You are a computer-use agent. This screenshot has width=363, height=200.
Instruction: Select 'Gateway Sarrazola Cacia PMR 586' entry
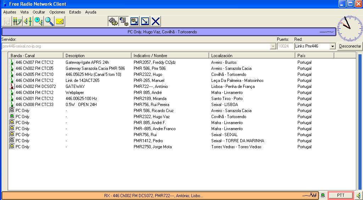coord(95,68)
